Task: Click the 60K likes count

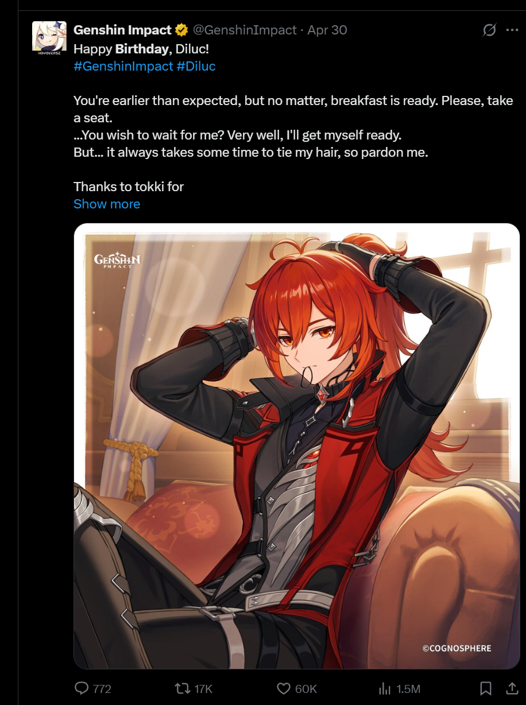Action: [x=305, y=689]
